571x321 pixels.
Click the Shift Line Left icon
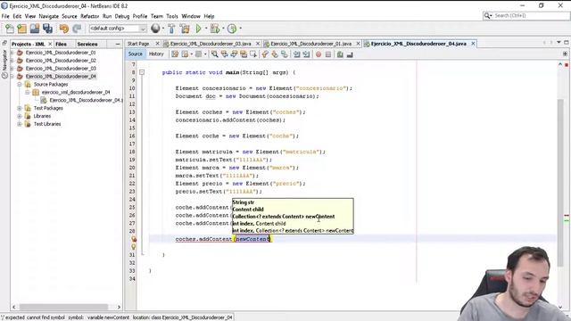click(x=297, y=54)
